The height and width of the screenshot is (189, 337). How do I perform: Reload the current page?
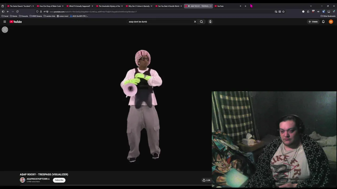17,12
